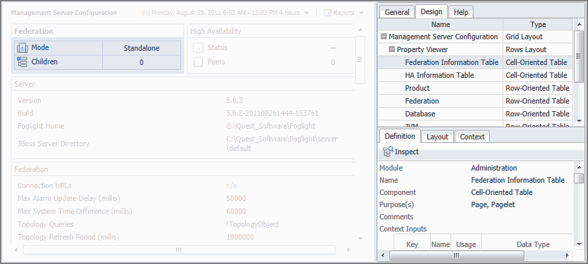Click the design tree vertical scrollbar thumb
Viewport: 588px width, 264px height.
[x=579, y=56]
